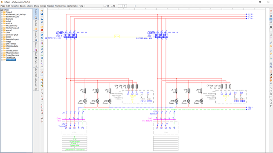Switch to the Property vertical tab

click(36, 34)
